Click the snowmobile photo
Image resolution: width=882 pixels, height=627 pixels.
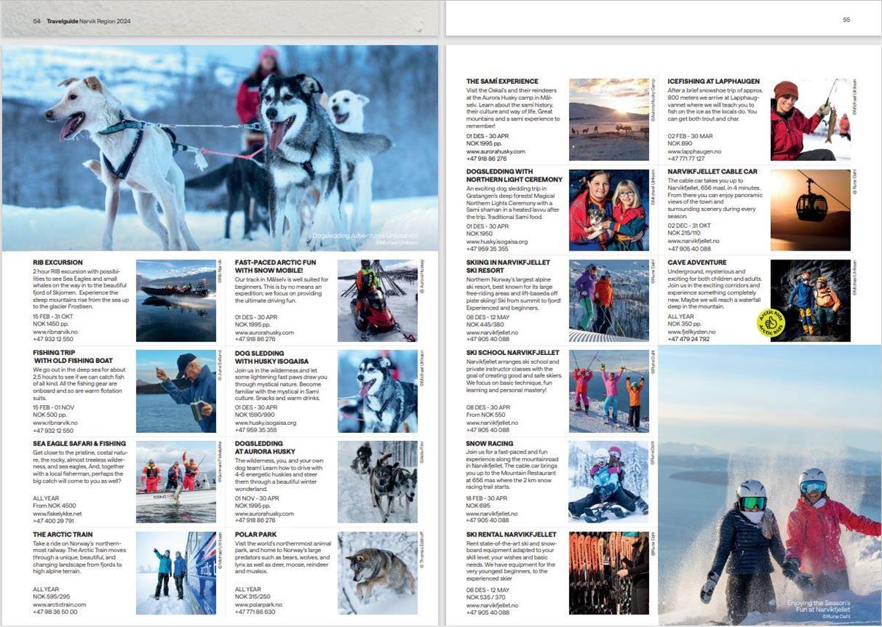377,301
